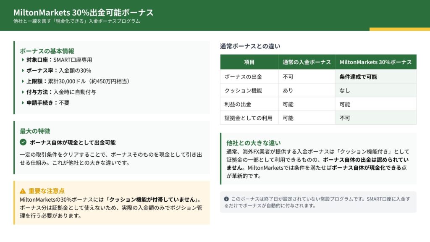Select the 項目 table column header
The width and height of the screenshot is (430, 242).
click(249, 62)
